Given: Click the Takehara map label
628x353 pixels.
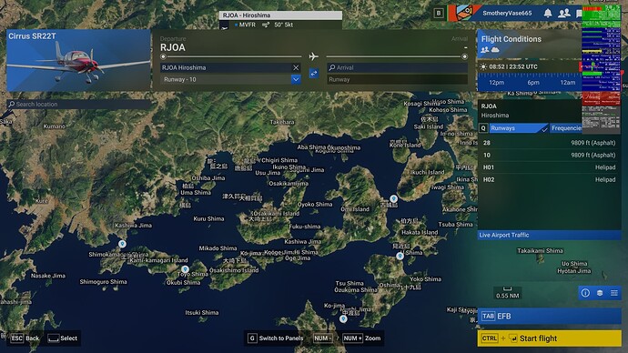Looking at the screenshot, I should tap(282, 122).
